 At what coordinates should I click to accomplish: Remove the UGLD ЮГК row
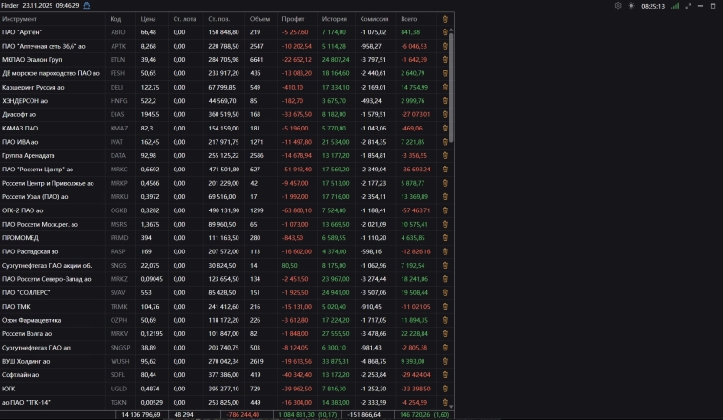pos(444,389)
